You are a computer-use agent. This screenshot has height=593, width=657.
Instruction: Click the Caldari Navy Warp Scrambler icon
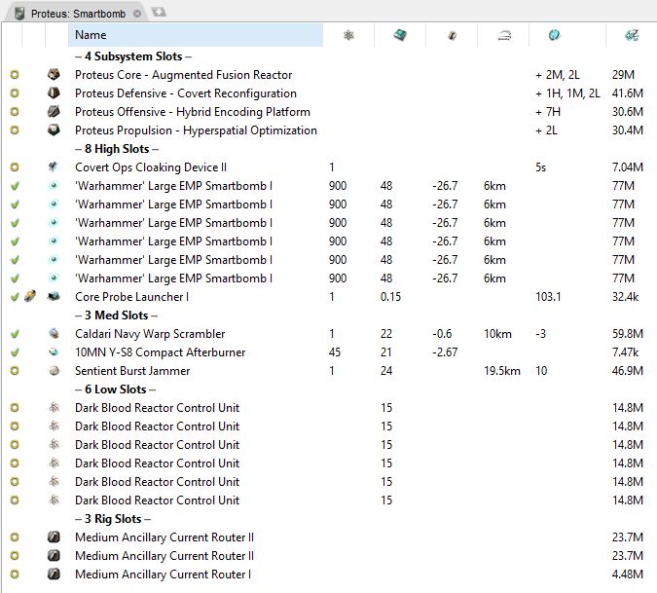point(54,334)
